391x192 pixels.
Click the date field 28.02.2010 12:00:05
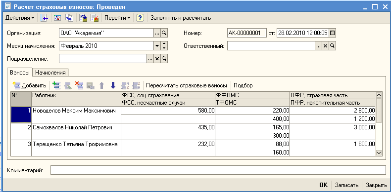click(x=303, y=33)
